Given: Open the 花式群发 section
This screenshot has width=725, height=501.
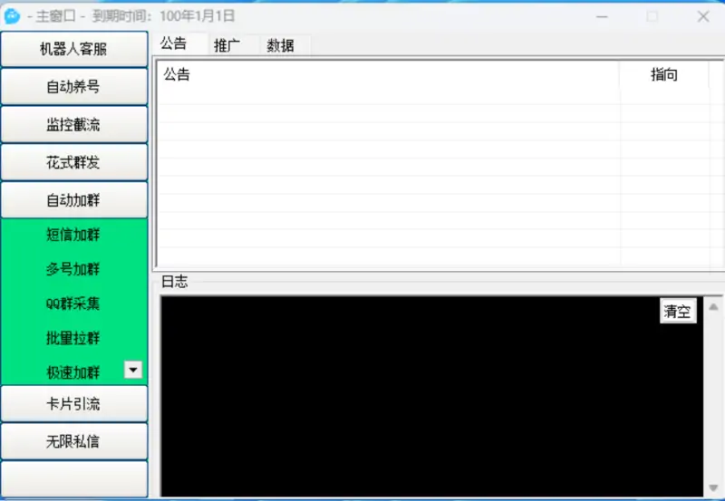Looking at the screenshot, I should click(x=73, y=162).
